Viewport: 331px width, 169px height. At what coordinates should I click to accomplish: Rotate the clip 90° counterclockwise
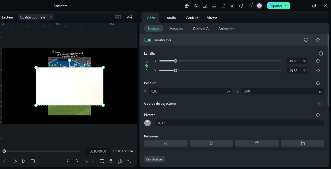(303, 143)
